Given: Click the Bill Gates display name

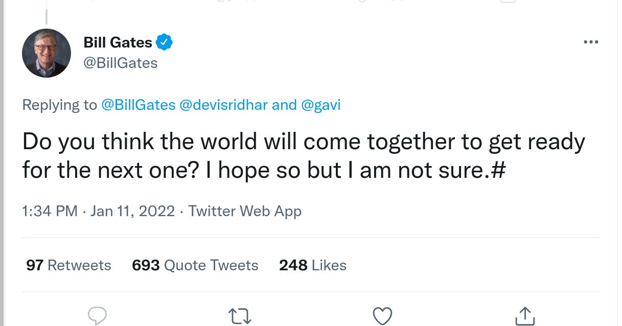Looking at the screenshot, I should point(118,42).
